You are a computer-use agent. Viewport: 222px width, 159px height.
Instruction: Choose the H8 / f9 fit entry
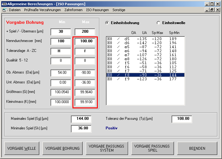145,79
